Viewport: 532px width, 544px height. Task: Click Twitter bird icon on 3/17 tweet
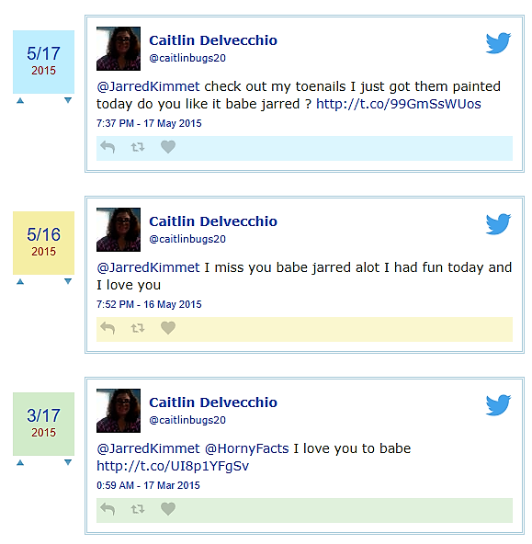point(498,405)
